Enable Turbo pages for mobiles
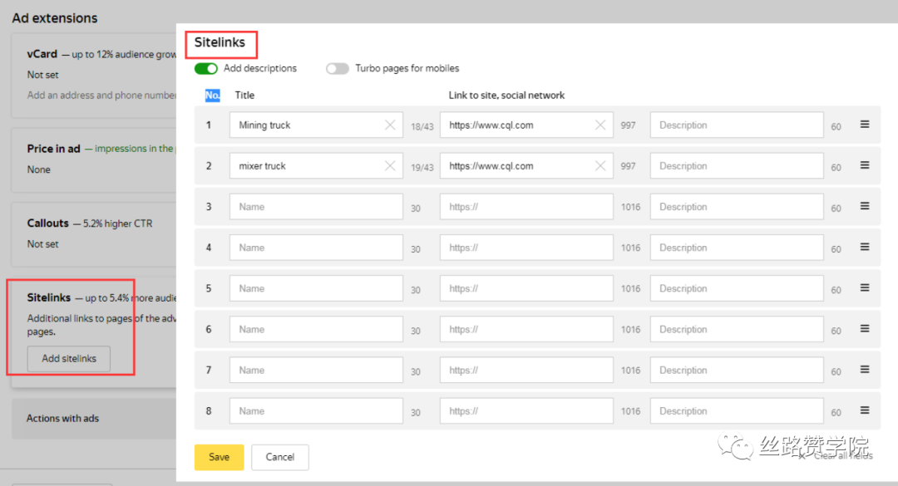Image resolution: width=898 pixels, height=486 pixels. [338, 68]
